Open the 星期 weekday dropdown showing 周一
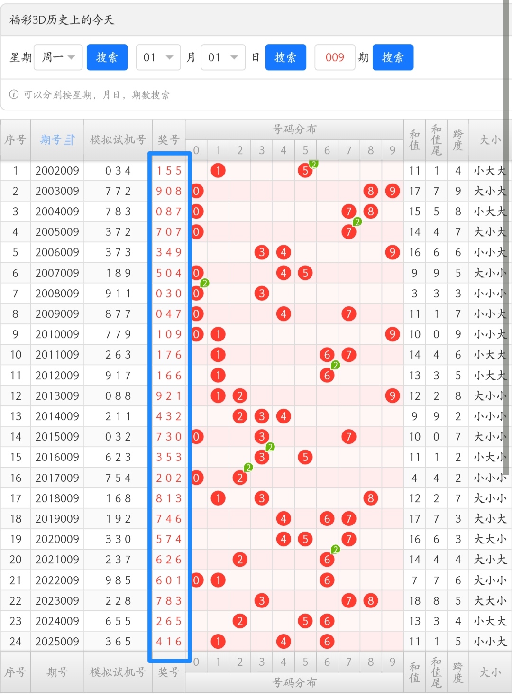This screenshot has height=699, width=512. (58, 57)
